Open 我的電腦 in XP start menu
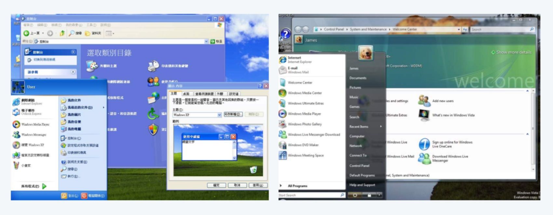This screenshot has width=553, height=215. (x=71, y=129)
